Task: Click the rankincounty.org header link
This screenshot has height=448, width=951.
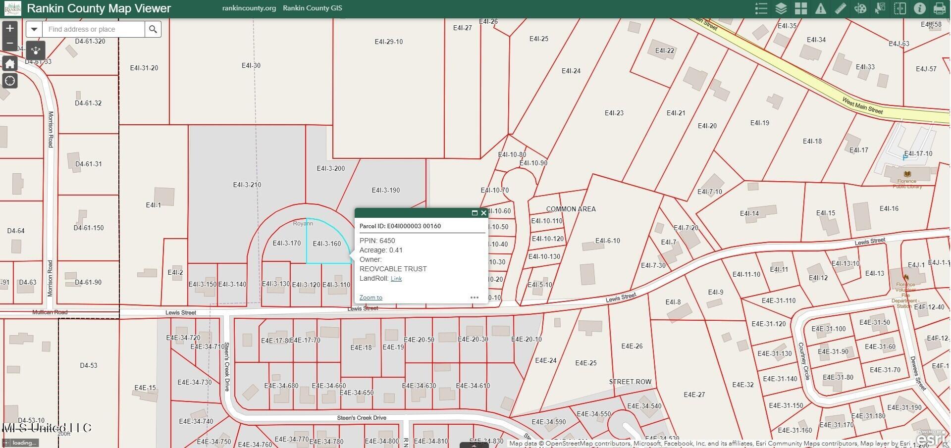Action: [x=249, y=8]
